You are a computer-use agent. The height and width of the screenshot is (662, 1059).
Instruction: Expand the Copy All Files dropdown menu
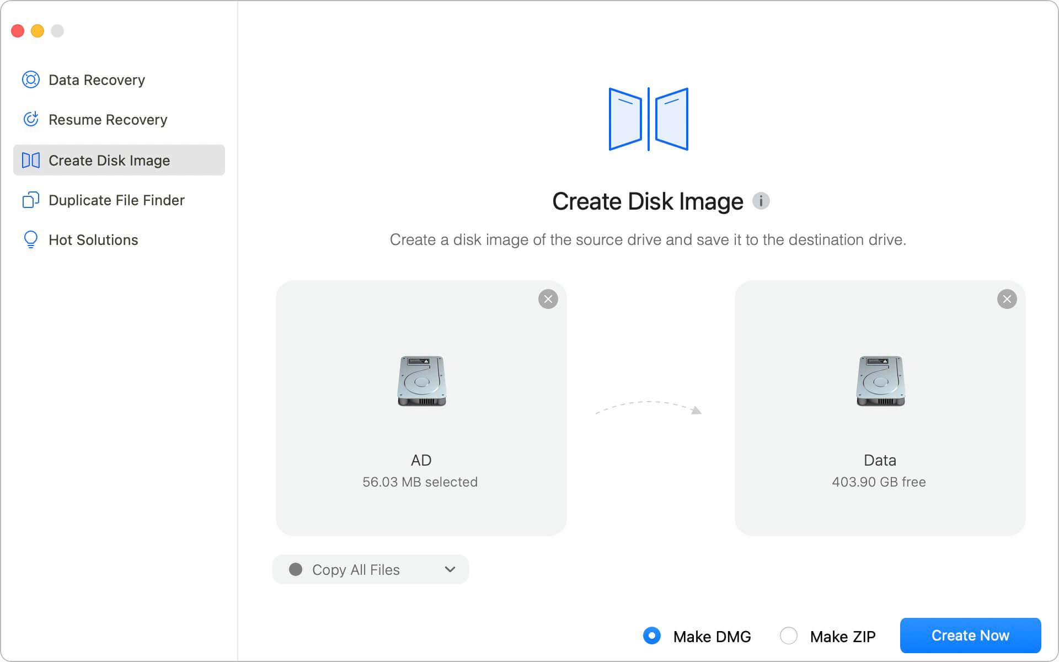451,570
